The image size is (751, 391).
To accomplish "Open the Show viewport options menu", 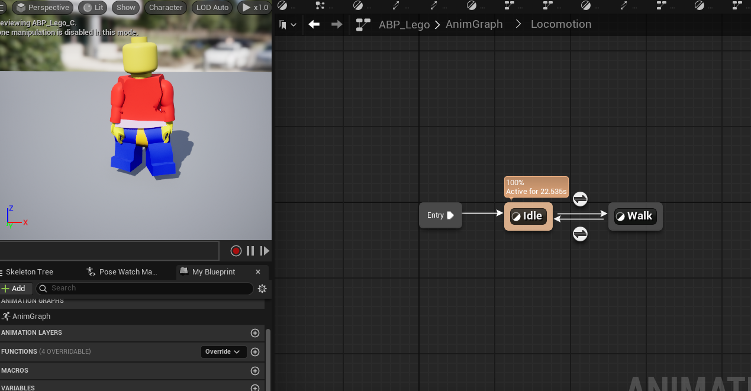I will coord(125,8).
